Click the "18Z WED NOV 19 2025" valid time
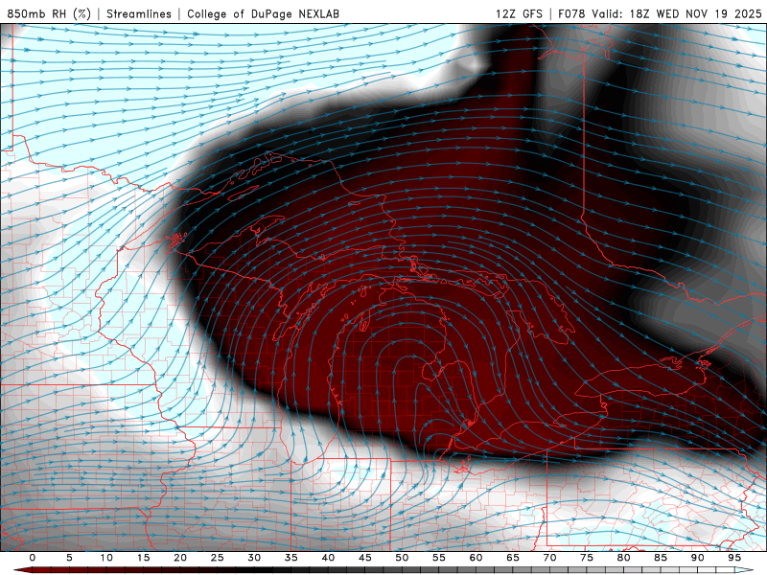The width and height of the screenshot is (767, 575). (x=696, y=13)
